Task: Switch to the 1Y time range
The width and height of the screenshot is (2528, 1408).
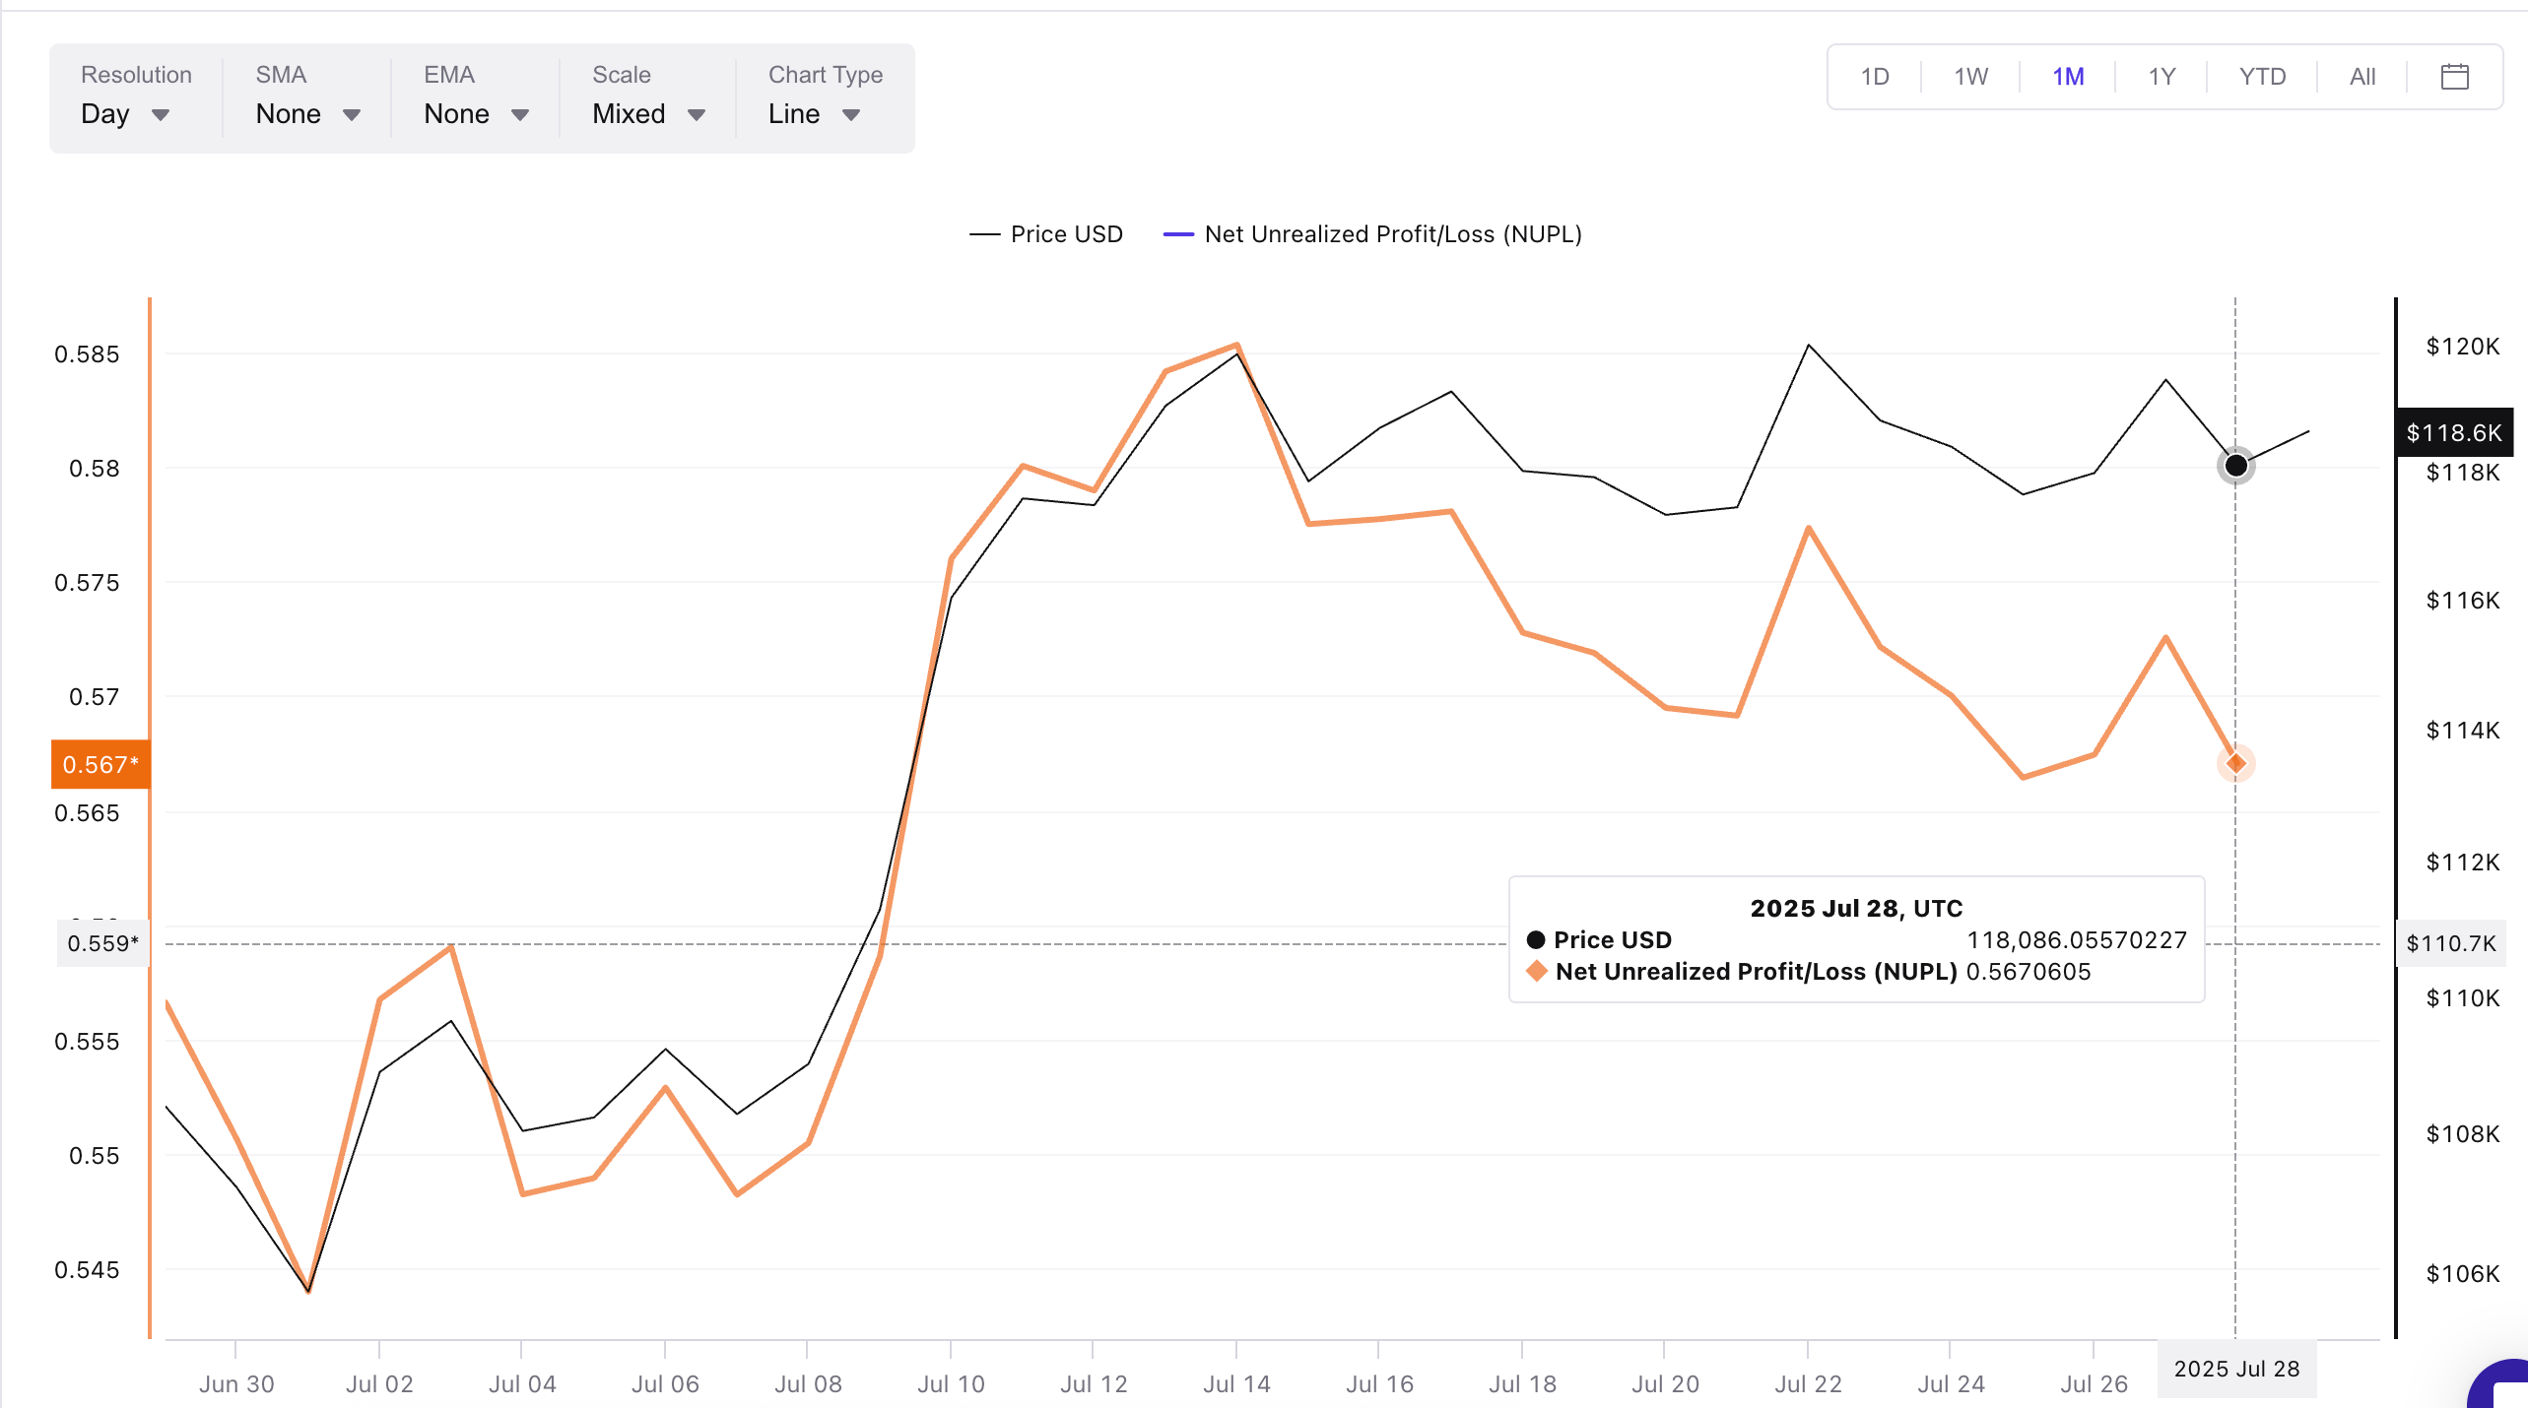Action: (2162, 77)
